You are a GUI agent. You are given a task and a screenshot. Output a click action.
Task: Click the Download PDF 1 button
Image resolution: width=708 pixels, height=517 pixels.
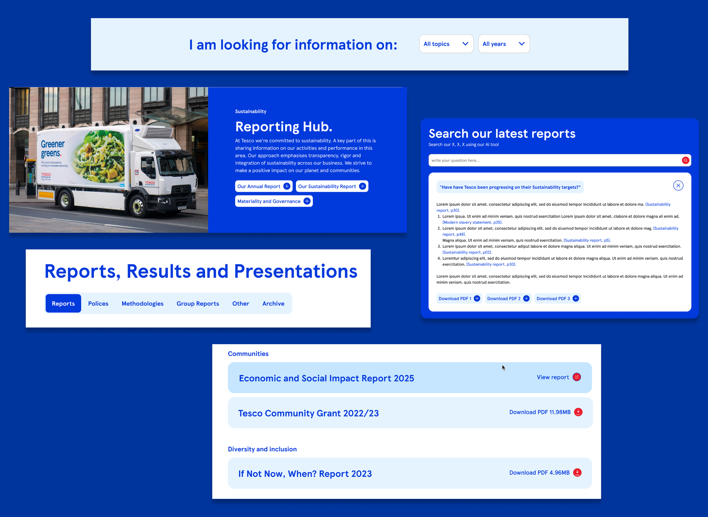click(x=459, y=299)
